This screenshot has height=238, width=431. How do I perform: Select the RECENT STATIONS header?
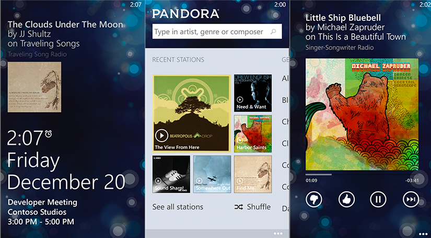[x=178, y=60]
